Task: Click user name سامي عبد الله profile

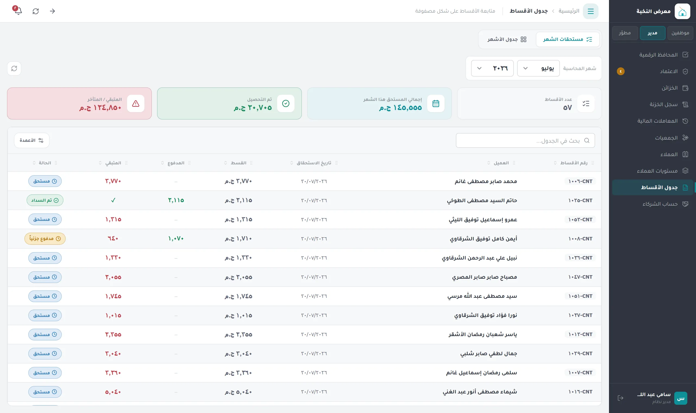Action: (653, 395)
